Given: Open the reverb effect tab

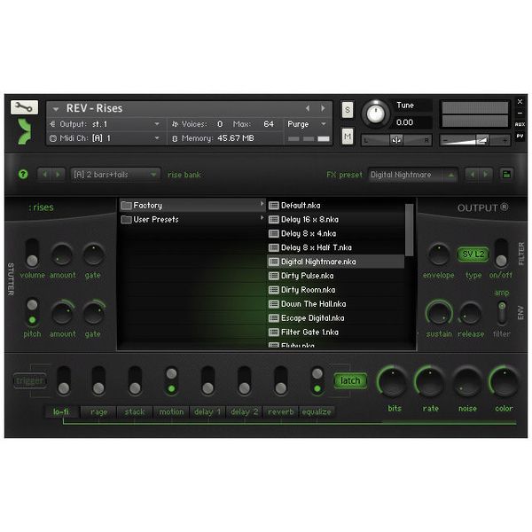Looking at the screenshot, I should [x=280, y=412].
